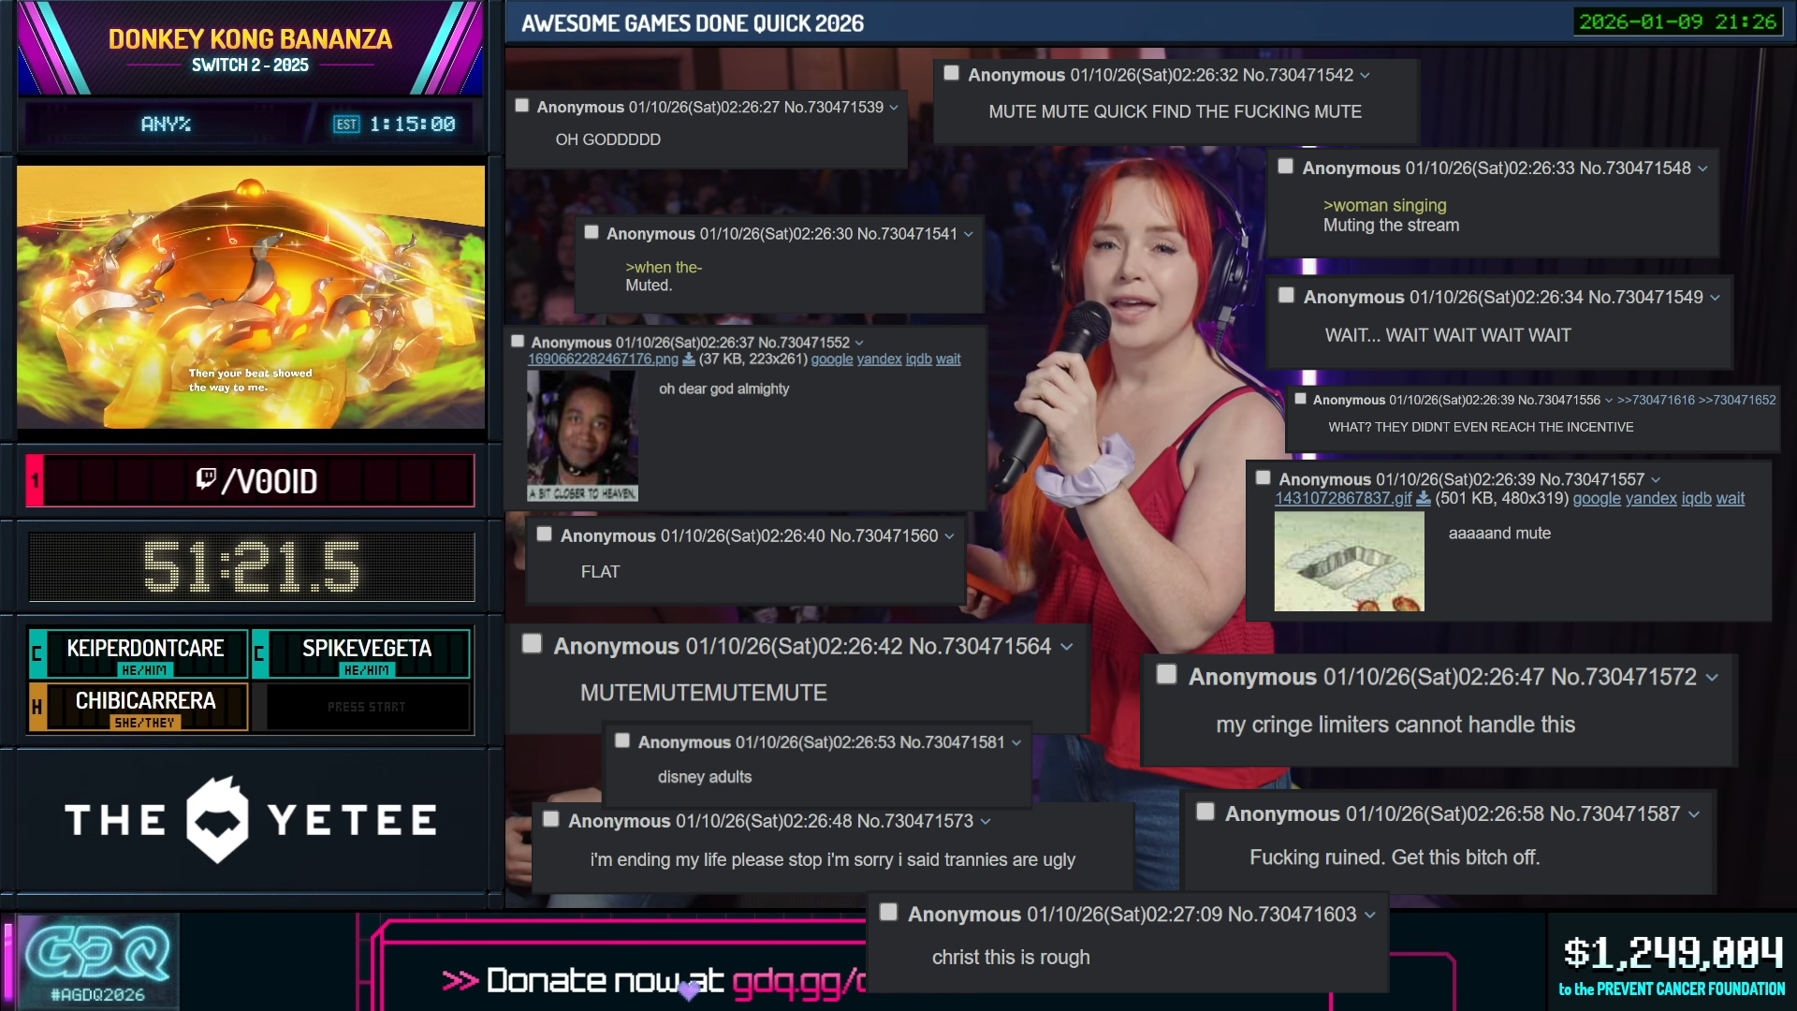Click the EST badge by the estimate time

tap(347, 125)
